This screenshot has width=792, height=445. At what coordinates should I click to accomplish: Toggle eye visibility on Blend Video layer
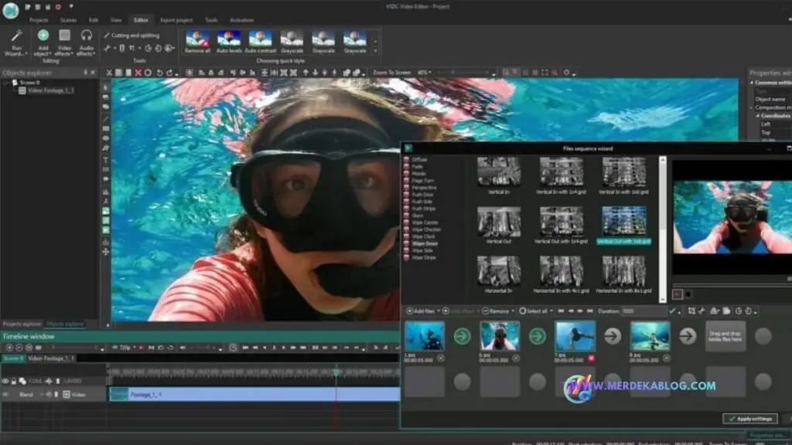(x=5, y=395)
